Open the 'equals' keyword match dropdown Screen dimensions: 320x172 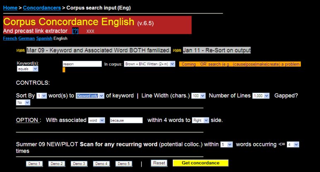(x=27, y=69)
